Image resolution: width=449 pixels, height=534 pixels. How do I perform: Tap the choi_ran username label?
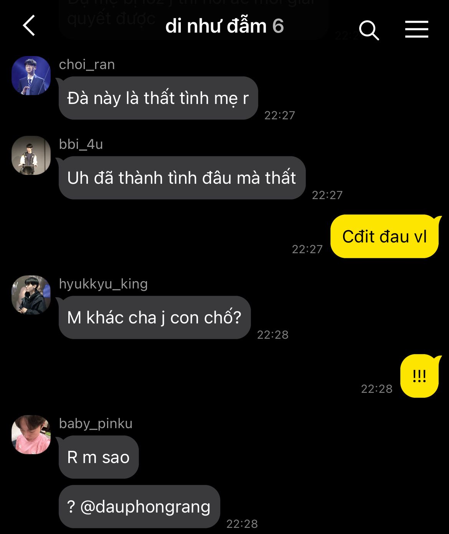(x=87, y=64)
